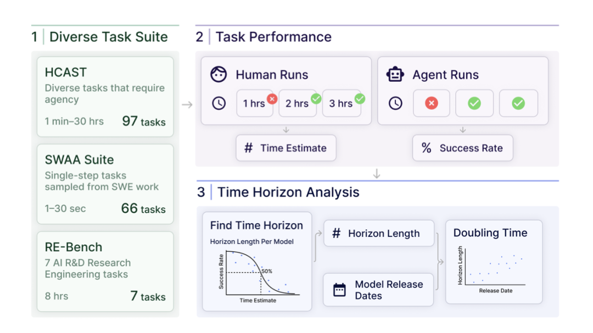
Task: Click the '1 min–30 hrs' duration text
Action: point(74,121)
